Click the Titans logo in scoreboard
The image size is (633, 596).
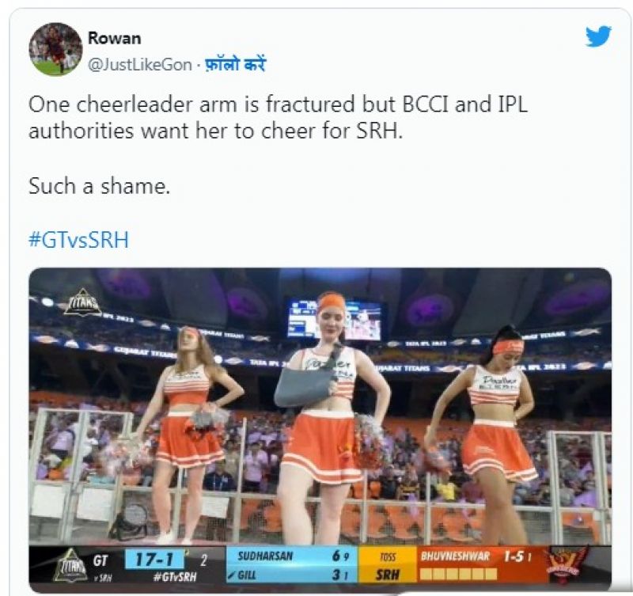pos(70,565)
